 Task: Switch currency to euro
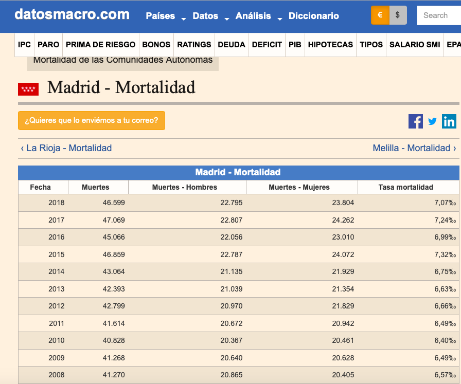380,15
